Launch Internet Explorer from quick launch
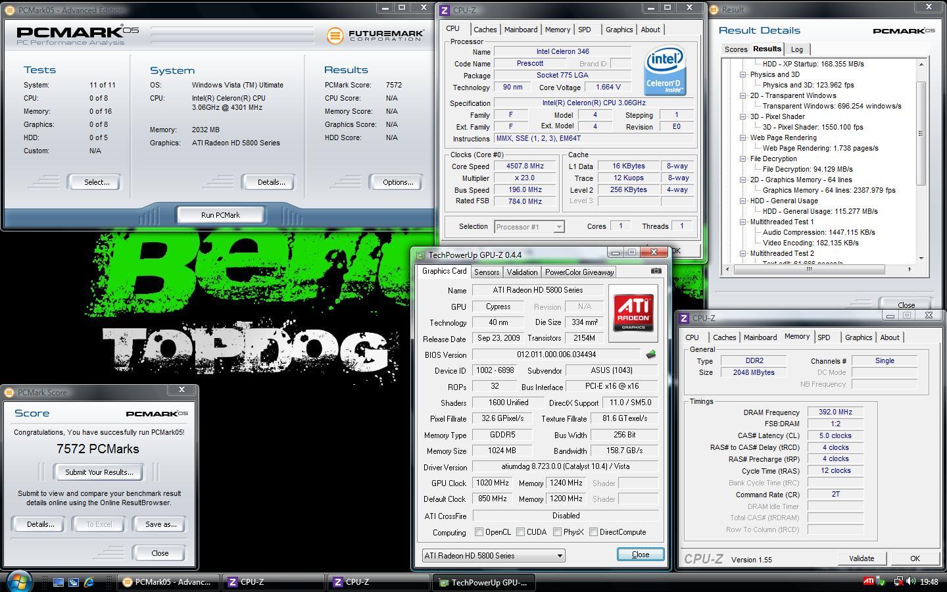This screenshot has height=592, width=947. point(89,582)
